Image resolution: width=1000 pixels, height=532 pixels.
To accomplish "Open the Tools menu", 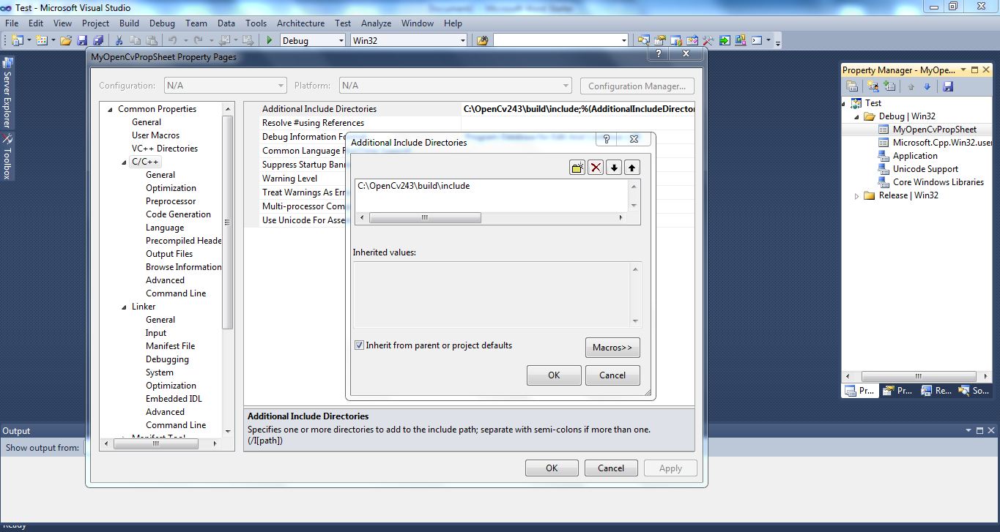I will [256, 23].
